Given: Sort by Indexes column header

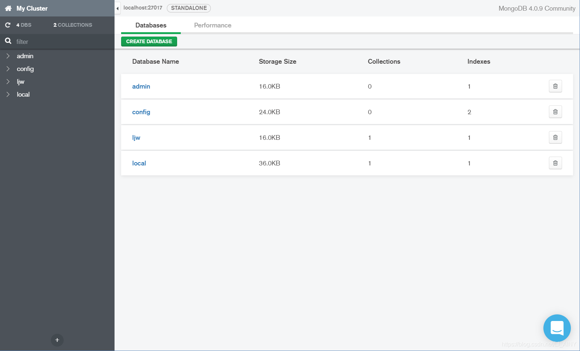Looking at the screenshot, I should (x=479, y=61).
